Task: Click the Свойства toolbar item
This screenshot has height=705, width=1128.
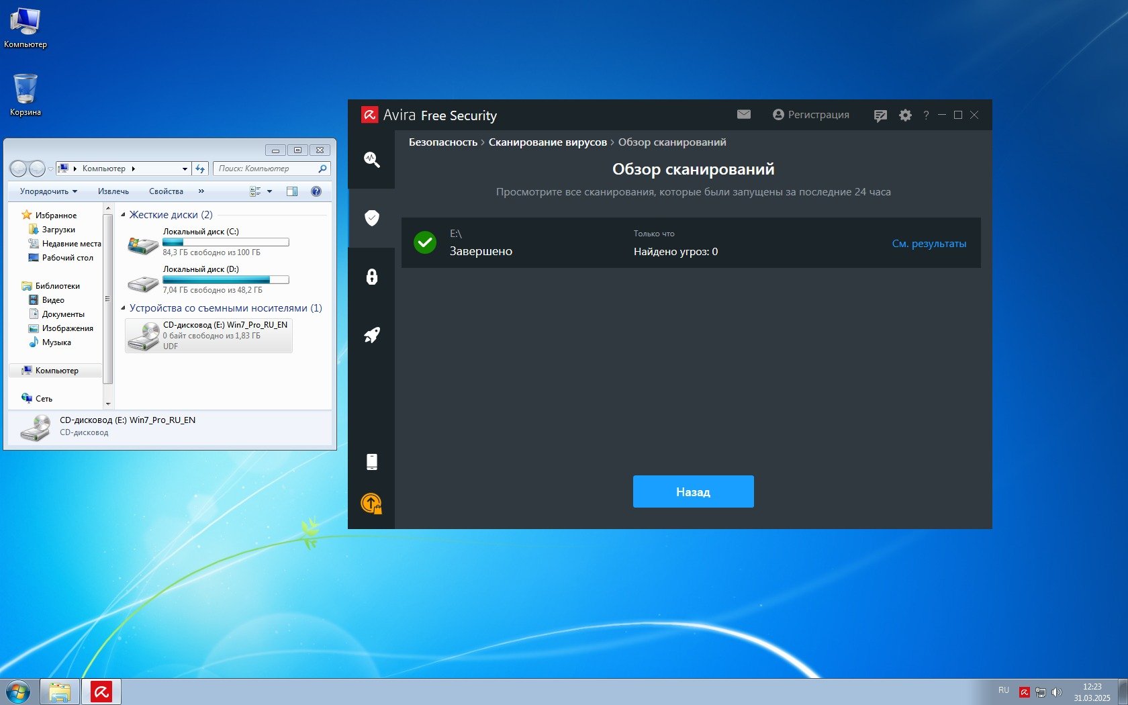Action: click(x=166, y=191)
